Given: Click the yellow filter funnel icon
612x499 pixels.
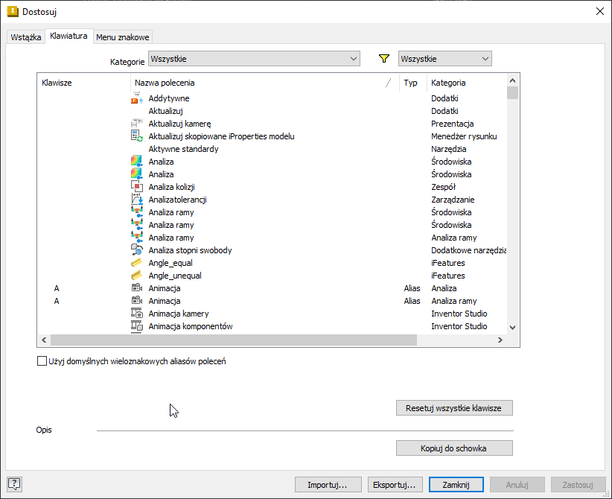Looking at the screenshot, I should [384, 59].
